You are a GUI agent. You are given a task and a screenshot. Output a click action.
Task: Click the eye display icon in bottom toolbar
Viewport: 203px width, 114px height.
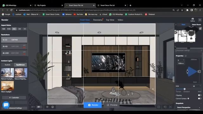coord(47,107)
